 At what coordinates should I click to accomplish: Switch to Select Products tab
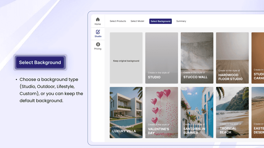tap(118, 21)
